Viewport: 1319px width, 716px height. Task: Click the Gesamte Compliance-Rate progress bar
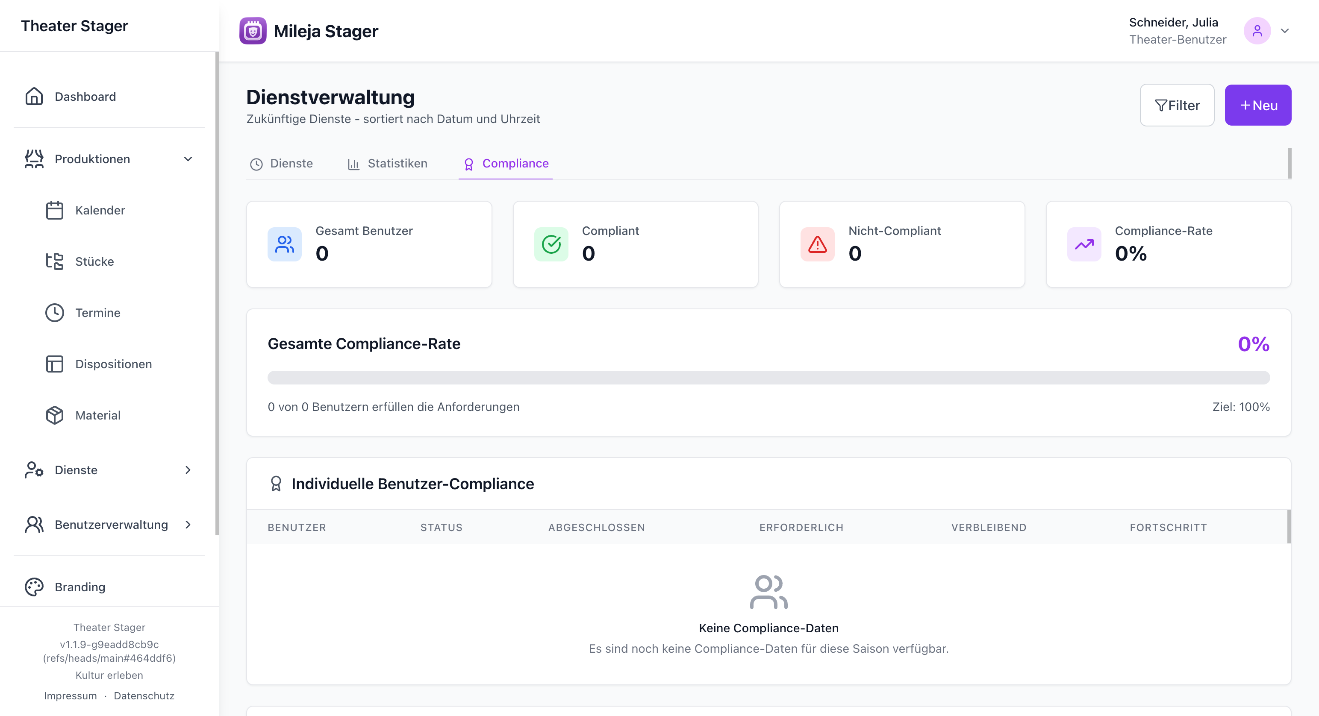[x=768, y=378]
